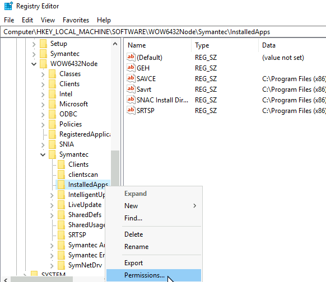The image size is (326, 282).
Task: Click the Type column header
Action: [225, 45]
